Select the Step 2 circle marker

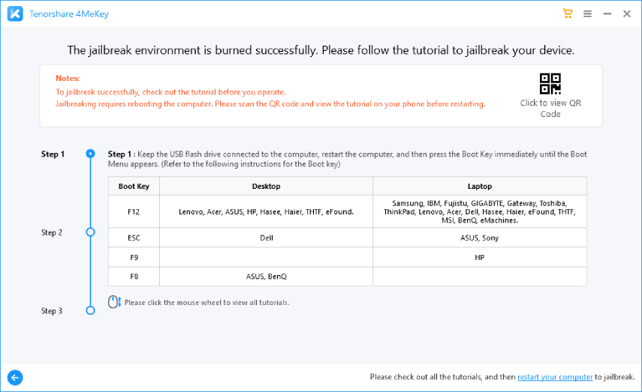[91, 232]
